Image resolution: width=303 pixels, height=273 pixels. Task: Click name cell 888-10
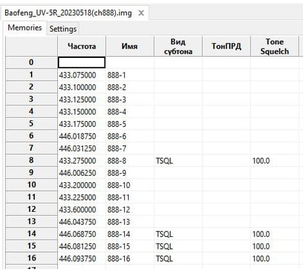coord(129,186)
